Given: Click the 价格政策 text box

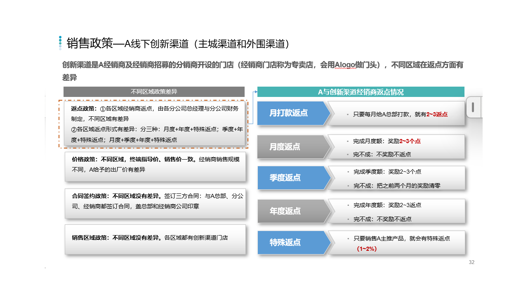Looking at the screenshot, I should point(155,167).
